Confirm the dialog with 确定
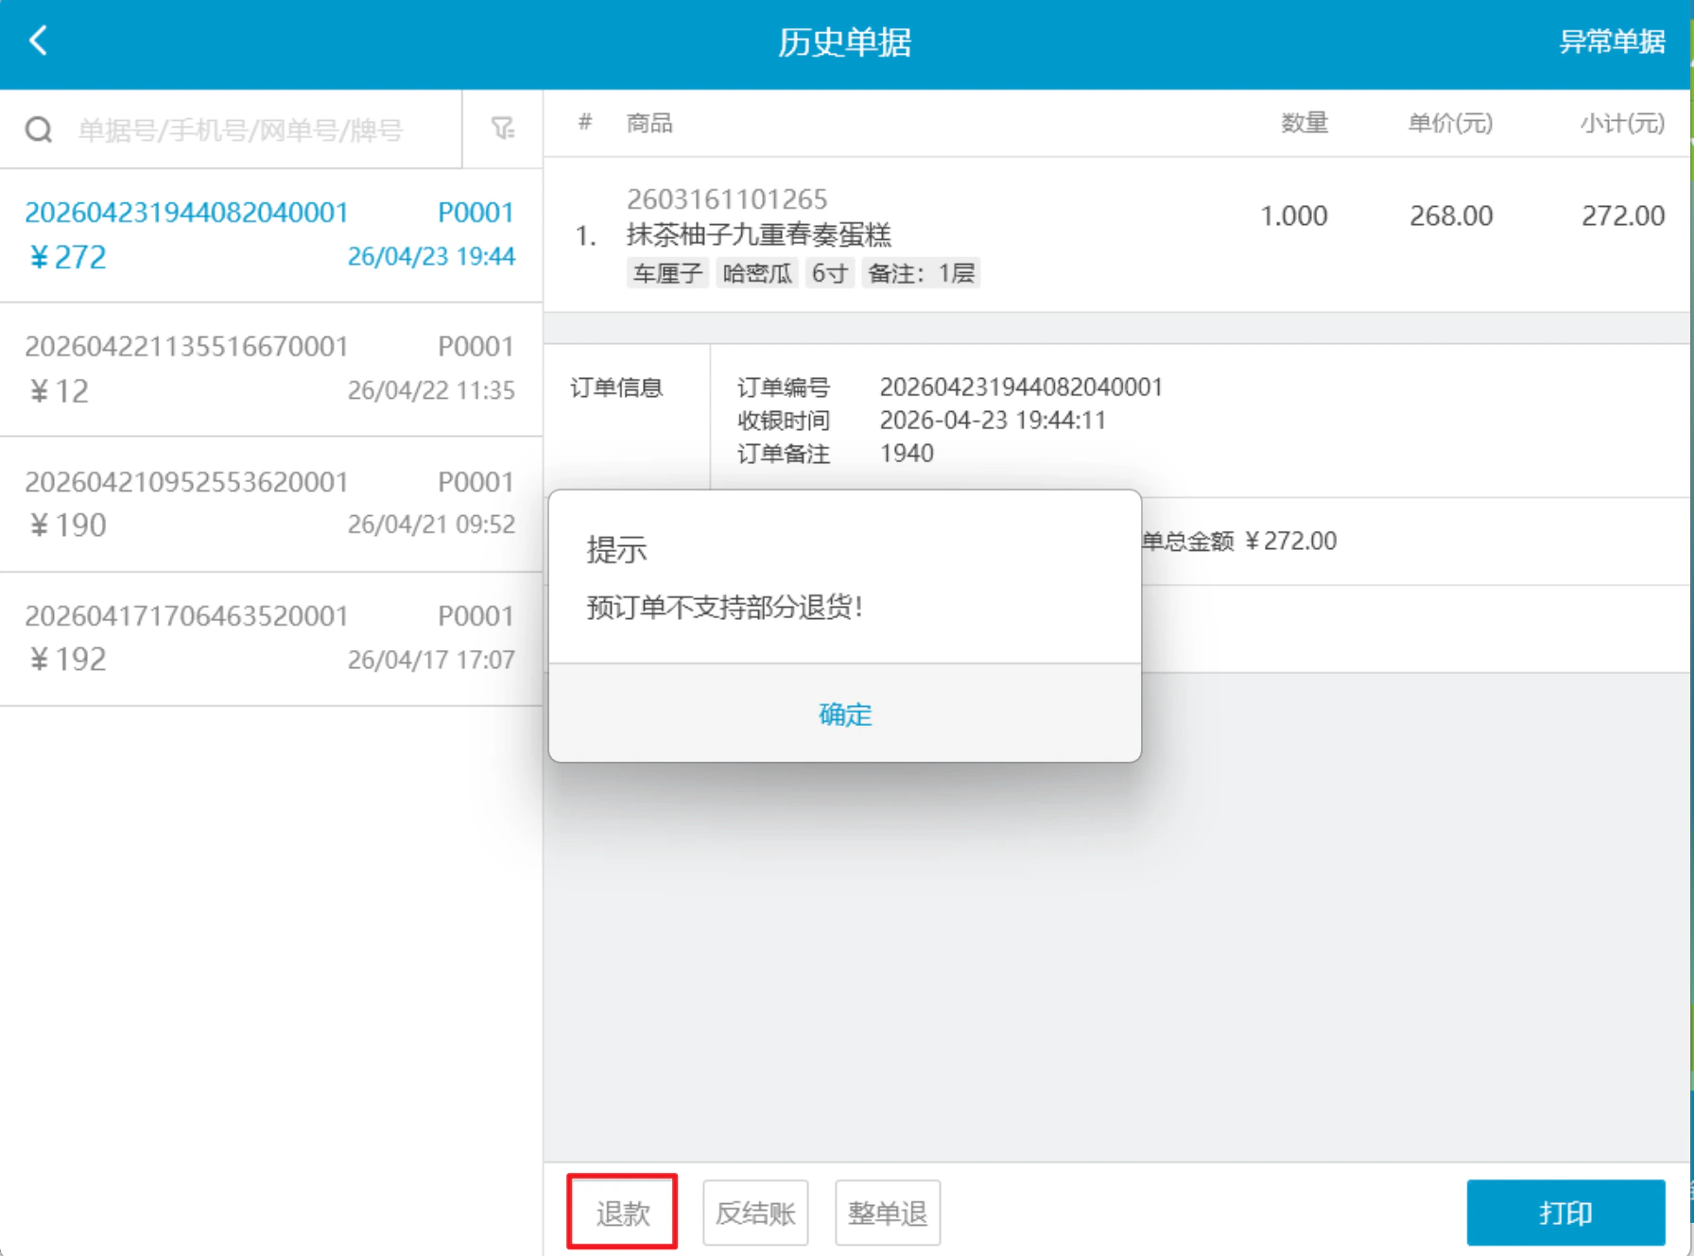Viewport: 1694px width, 1256px height. tap(845, 714)
